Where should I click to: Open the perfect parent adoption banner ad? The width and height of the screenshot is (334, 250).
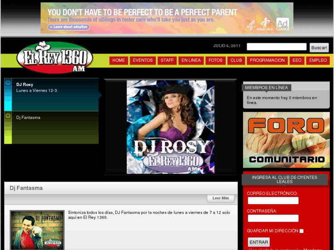(167, 18)
